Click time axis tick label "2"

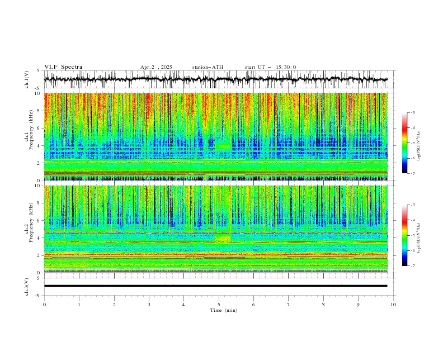point(114,305)
